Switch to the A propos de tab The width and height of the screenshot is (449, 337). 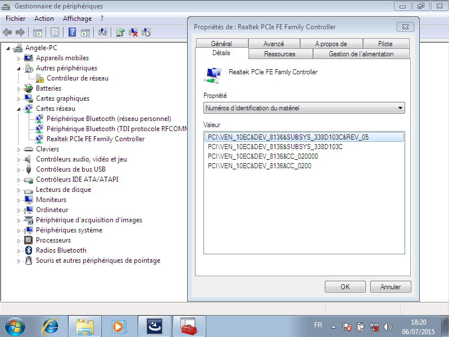click(332, 43)
